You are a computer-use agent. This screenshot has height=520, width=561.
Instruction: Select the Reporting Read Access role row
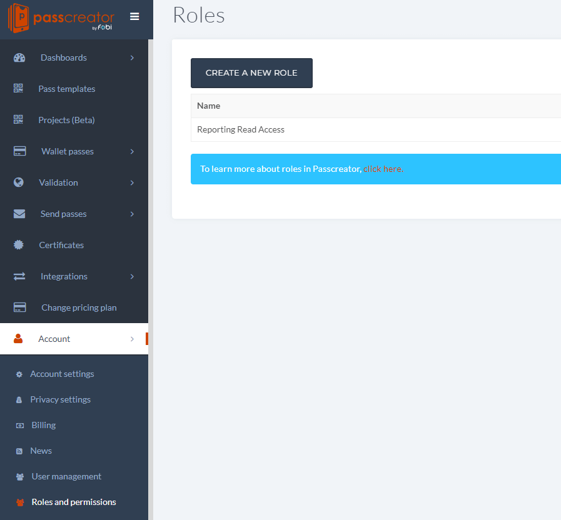[376, 129]
